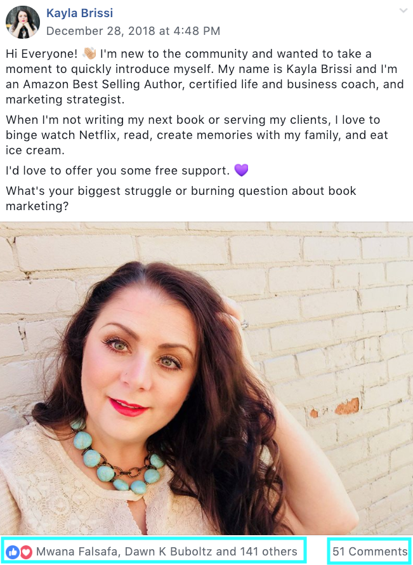The height and width of the screenshot is (565, 413).
Task: Select the introduction paragraph mentioning Amazon Best Selling Author
Action: (x=204, y=76)
